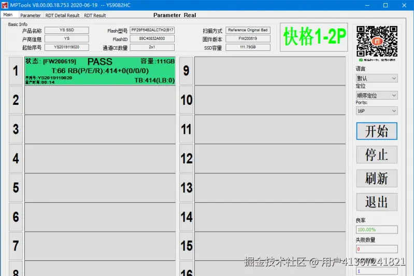
Task: Click the port number 5 button
Action: (16, 188)
